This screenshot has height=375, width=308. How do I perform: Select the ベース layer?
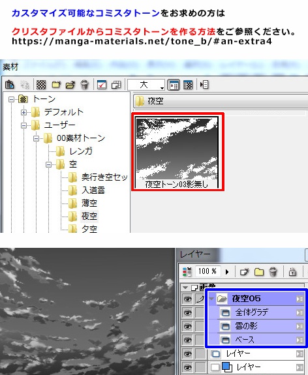245,340
